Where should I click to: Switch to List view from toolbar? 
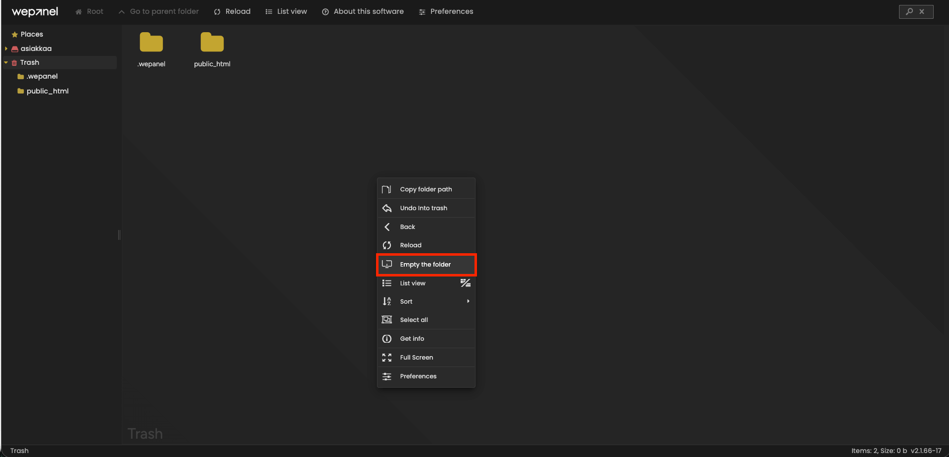point(286,11)
